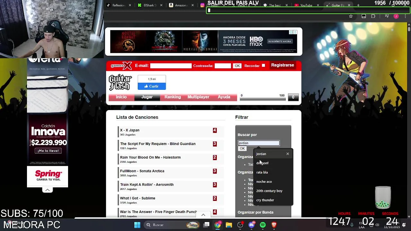The width and height of the screenshot is (411, 231).
Task: Open Chrome from the taskbar
Action: click(x=218, y=225)
